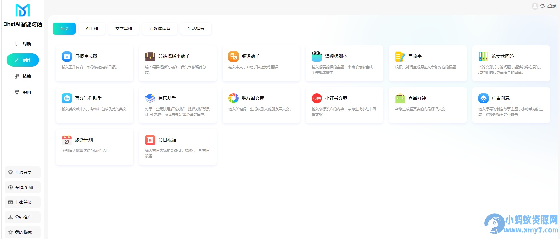The width and height of the screenshot is (560, 239).
Task: Click the 广告创意 lightbulb icon
Action: [x=483, y=98]
